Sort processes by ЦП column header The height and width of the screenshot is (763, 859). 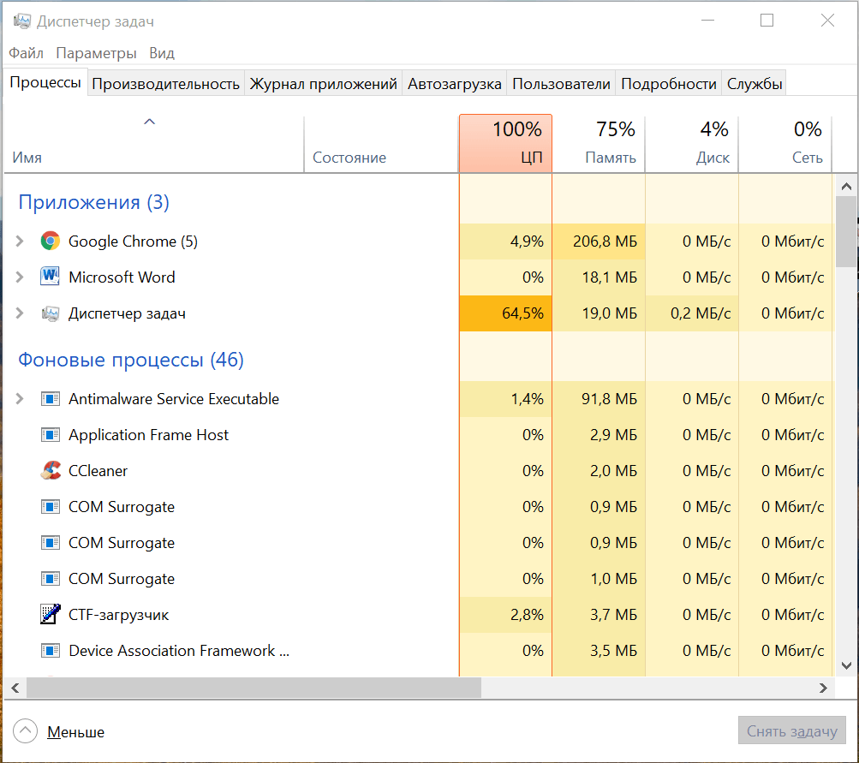[505, 144]
